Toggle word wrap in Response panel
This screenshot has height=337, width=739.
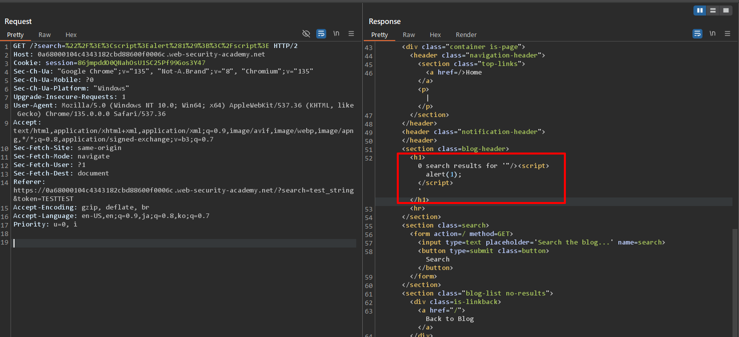pyautogui.click(x=697, y=33)
